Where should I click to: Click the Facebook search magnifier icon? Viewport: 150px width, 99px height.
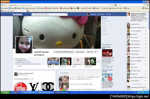[x=66, y=14]
